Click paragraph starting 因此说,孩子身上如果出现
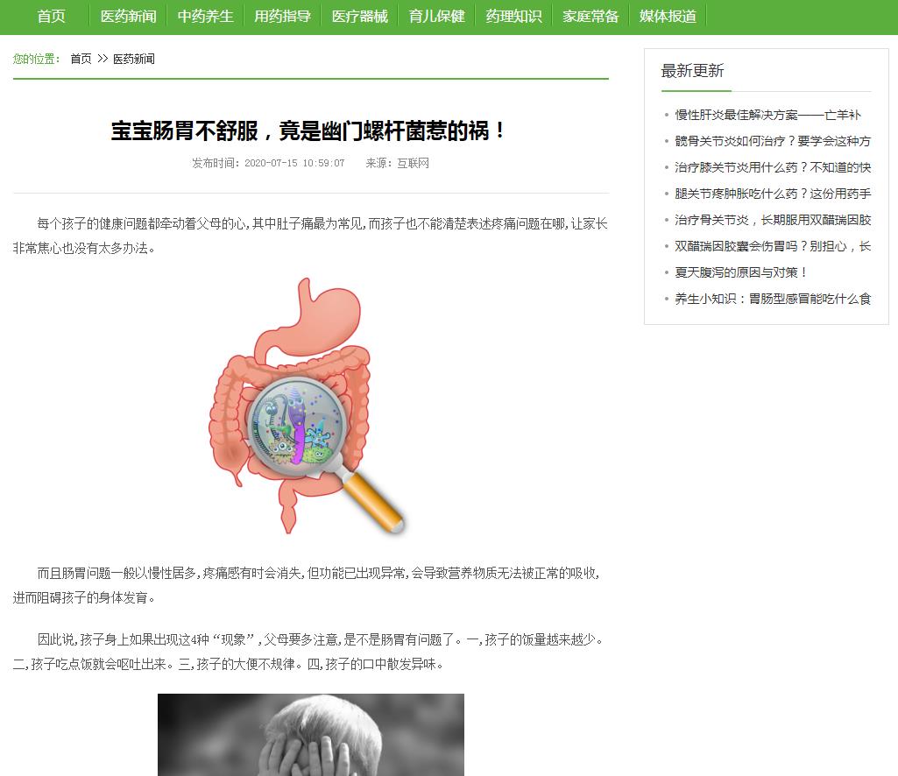The width and height of the screenshot is (898, 776). point(309,652)
